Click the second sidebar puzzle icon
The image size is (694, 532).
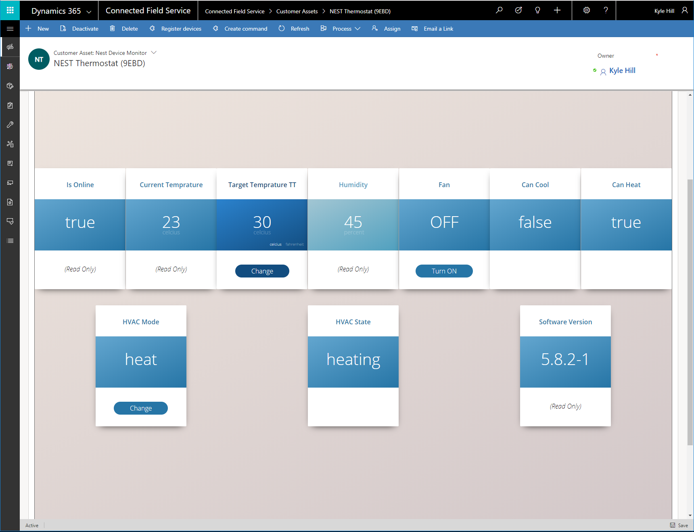(x=10, y=66)
